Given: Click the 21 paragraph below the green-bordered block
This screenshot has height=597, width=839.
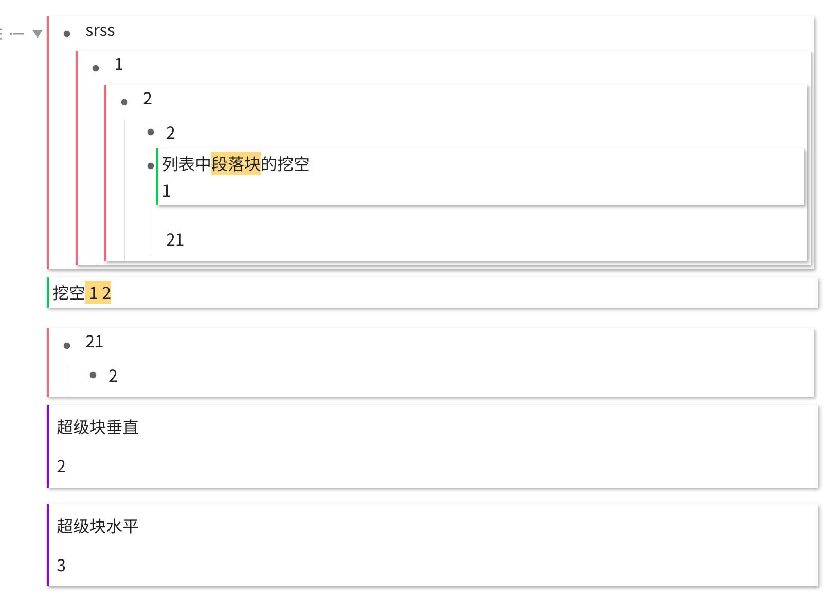Looking at the screenshot, I should (175, 240).
